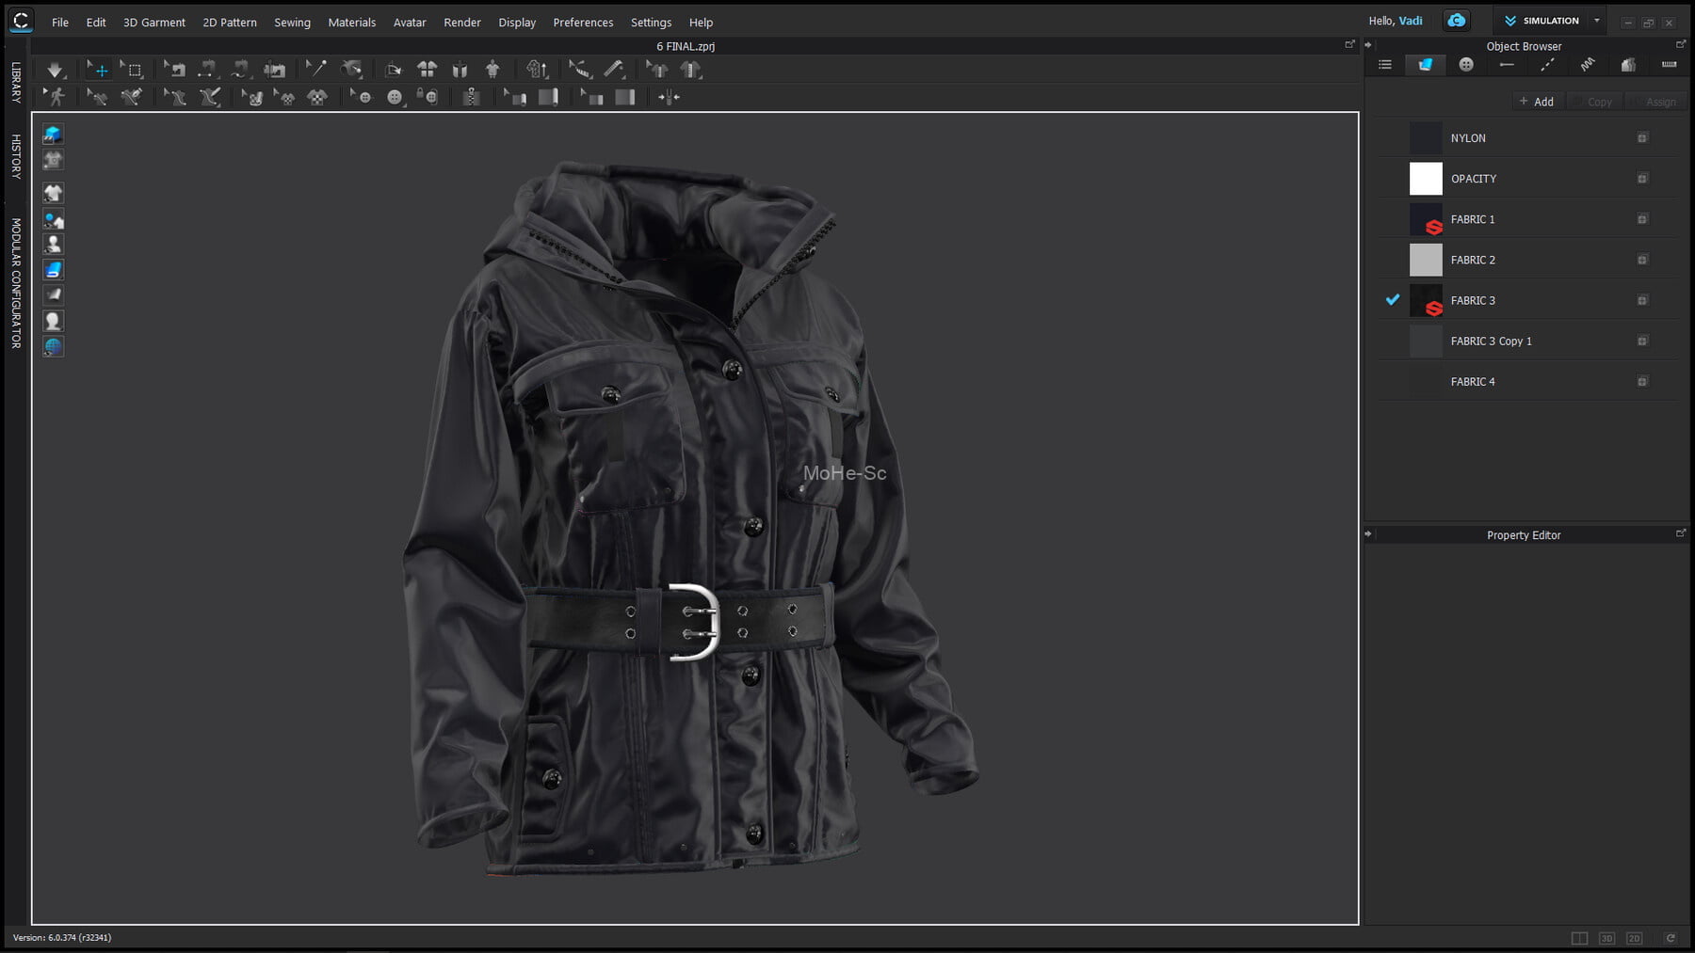Select the Zipper tool icon
Viewport: 1695px width, 953px height.
471,97
